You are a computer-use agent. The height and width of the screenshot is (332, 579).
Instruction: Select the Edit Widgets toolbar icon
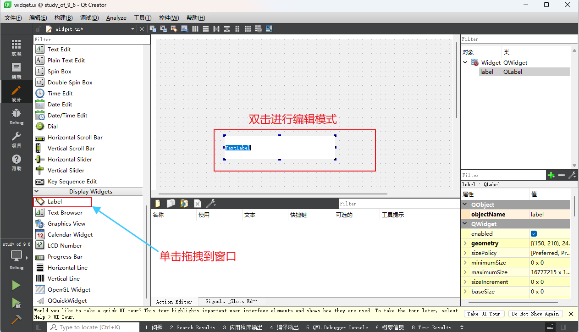click(x=153, y=29)
